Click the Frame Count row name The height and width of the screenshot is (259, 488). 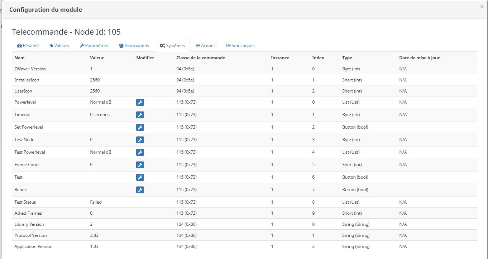tap(27, 165)
